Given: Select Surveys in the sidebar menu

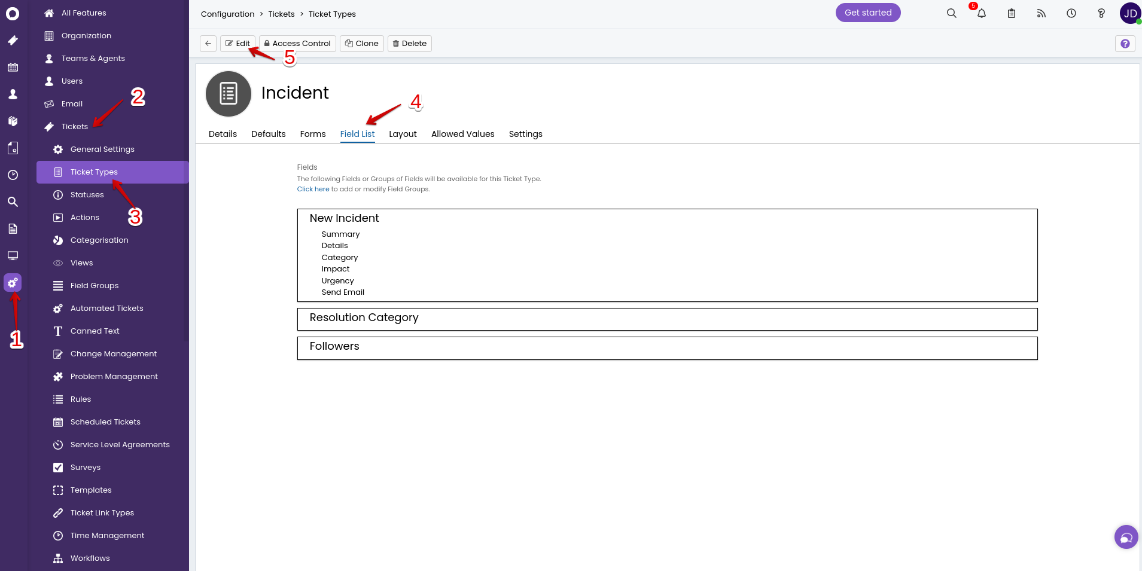Looking at the screenshot, I should [x=86, y=468].
